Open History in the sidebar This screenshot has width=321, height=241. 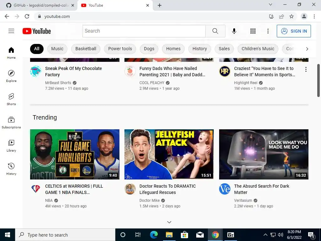pos(11,169)
